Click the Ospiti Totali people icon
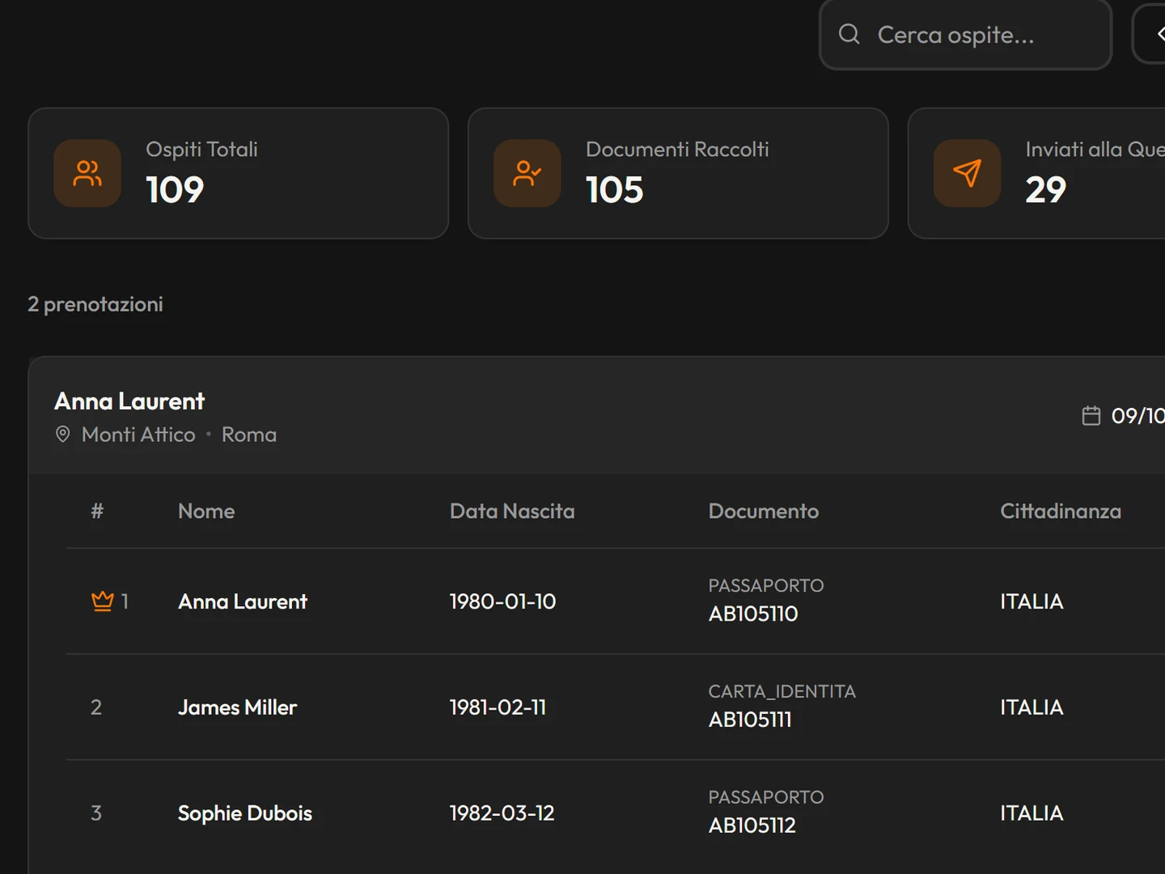This screenshot has height=874, width=1165. [87, 173]
